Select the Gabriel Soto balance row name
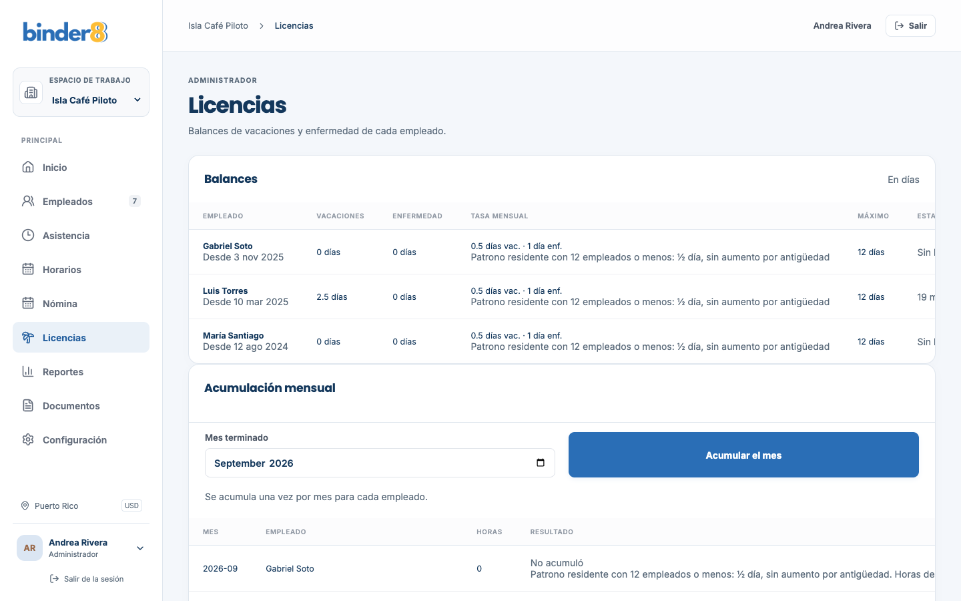The width and height of the screenshot is (961, 601). pos(228,246)
